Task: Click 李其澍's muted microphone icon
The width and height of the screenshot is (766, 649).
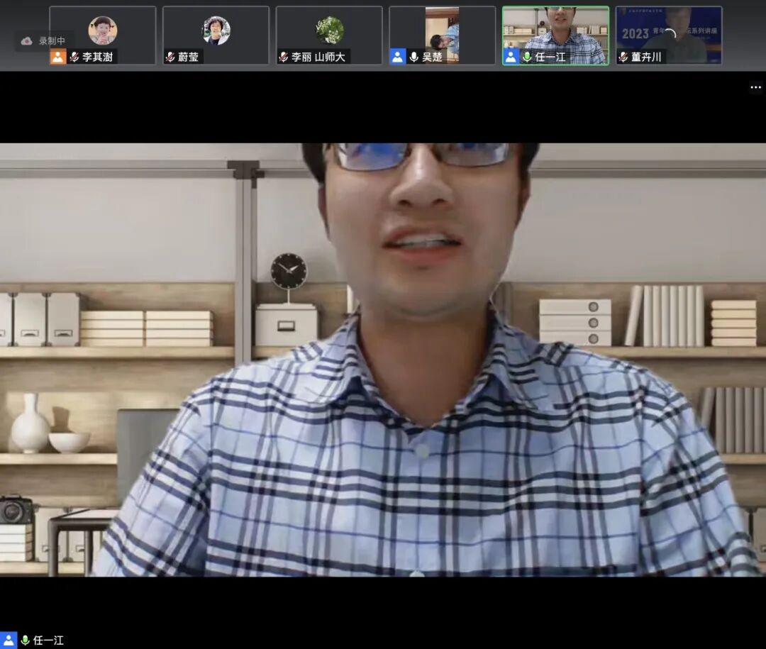Action: (74, 57)
